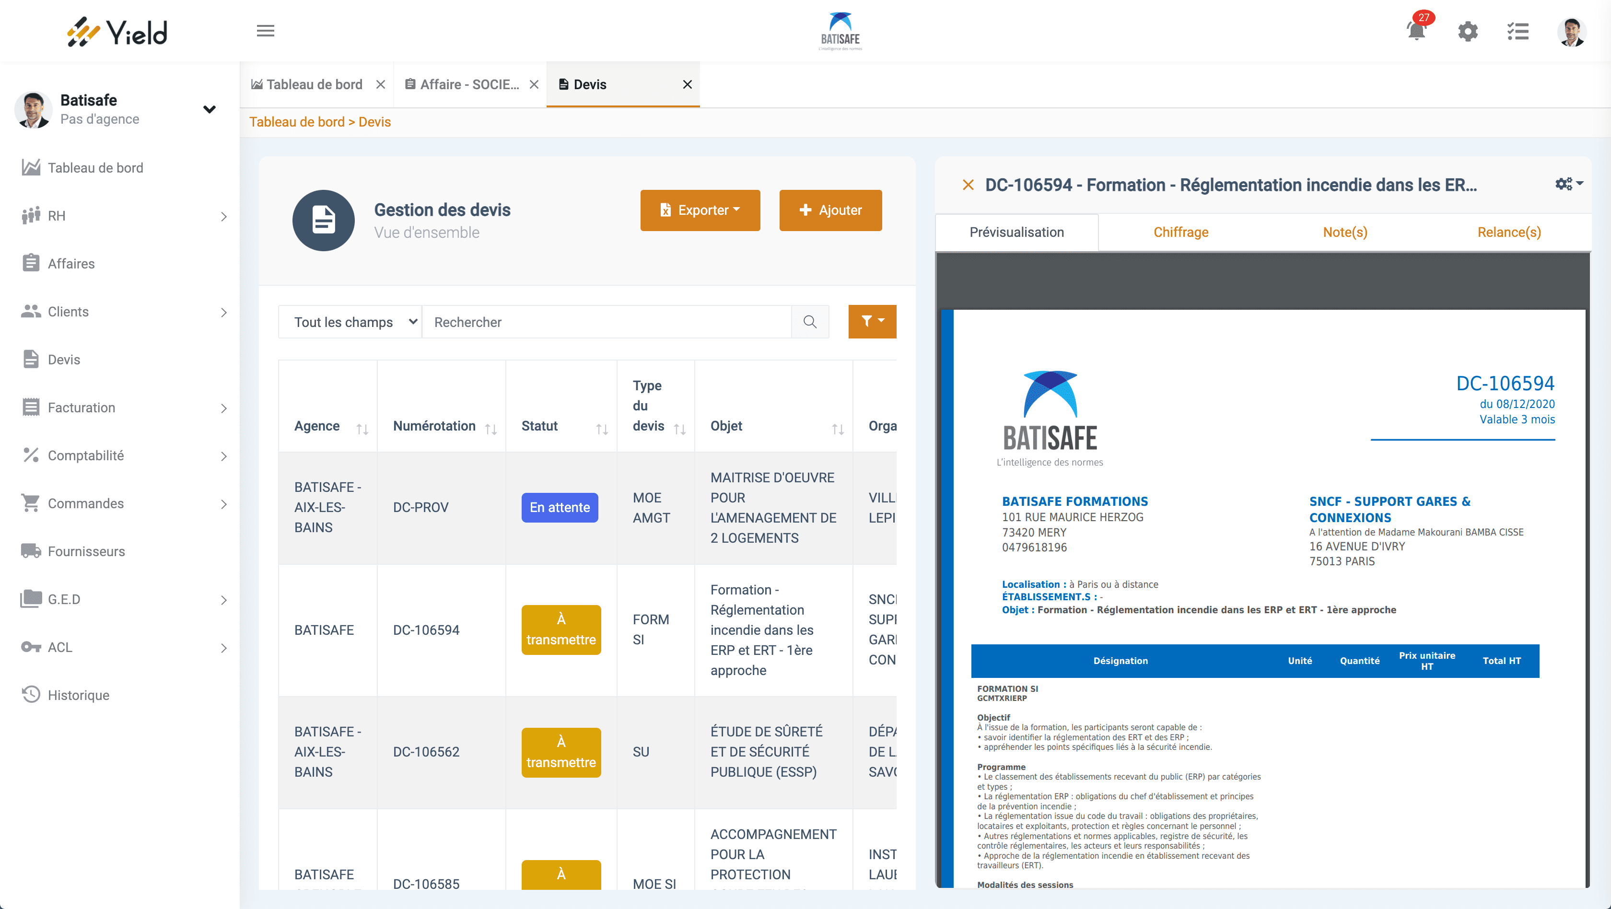This screenshot has width=1611, height=909.
Task: Open the hamburger menu toggle
Action: (265, 31)
